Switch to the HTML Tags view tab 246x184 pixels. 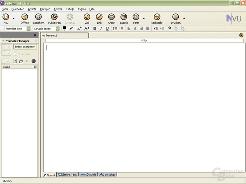[x=68, y=174]
